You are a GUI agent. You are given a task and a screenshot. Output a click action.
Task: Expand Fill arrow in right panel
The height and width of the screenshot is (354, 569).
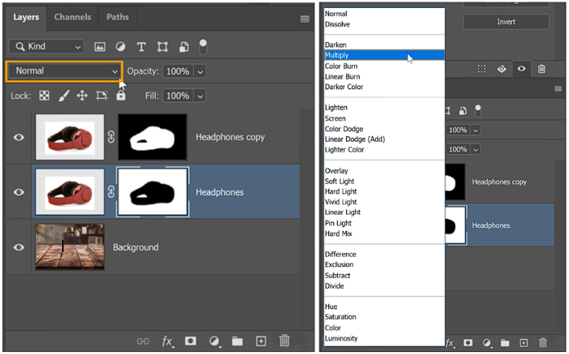[x=475, y=149]
